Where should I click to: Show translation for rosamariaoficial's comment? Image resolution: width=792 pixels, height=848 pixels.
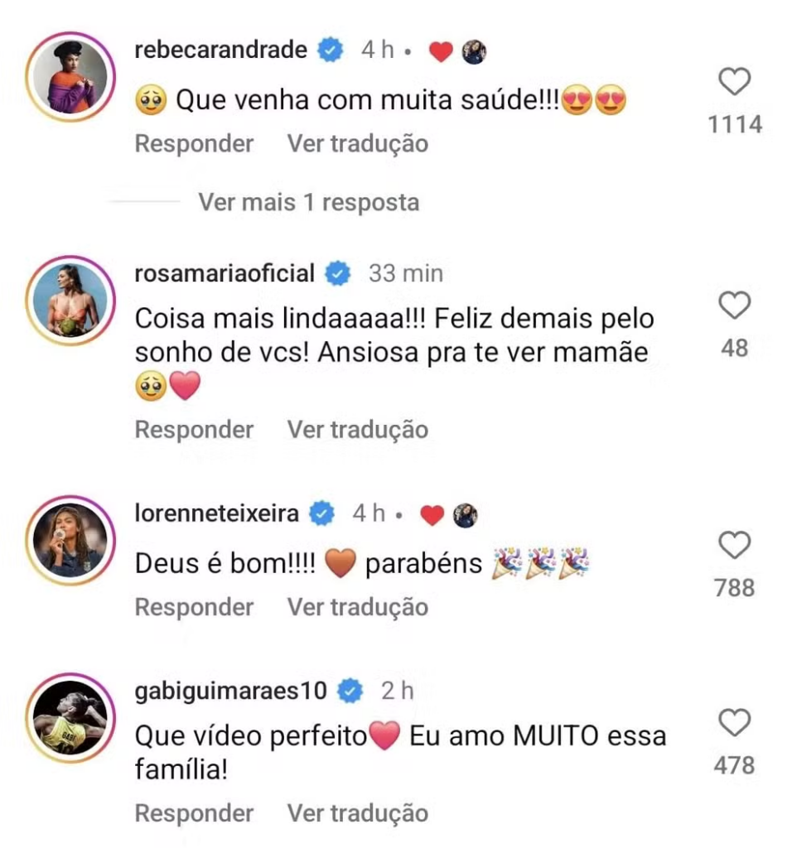click(x=358, y=429)
